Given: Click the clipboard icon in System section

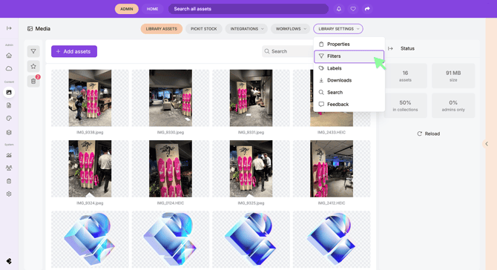Looking at the screenshot, I should click(x=9, y=181).
